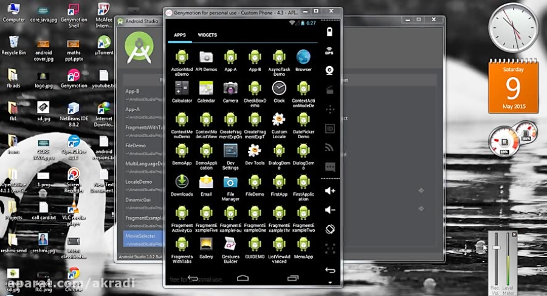Select FragmentExample recent project
The width and height of the screenshot is (547, 296).
pos(143,221)
